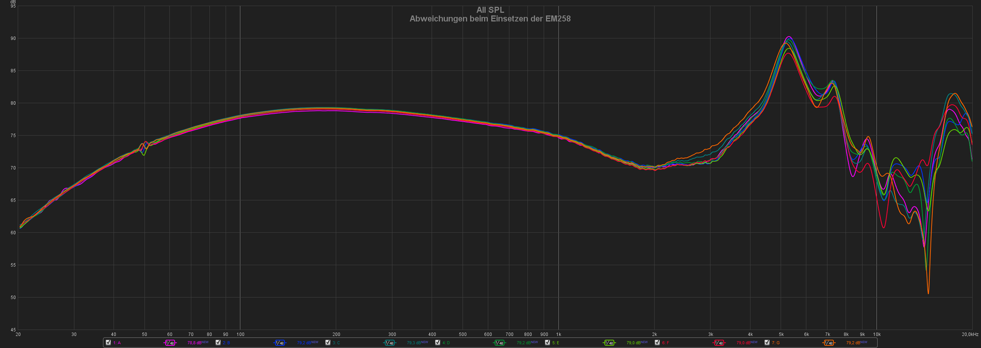981x348 pixels.
Task: Toggle the 5: E trace checkbox
Action: pyautogui.click(x=548, y=342)
